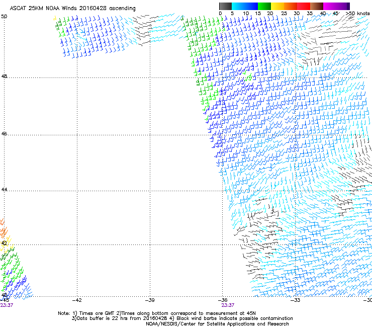Click the yellow 20-25 knots legend swatch
Image resolution: width=372 pixels, height=327 pixels.
277,6
